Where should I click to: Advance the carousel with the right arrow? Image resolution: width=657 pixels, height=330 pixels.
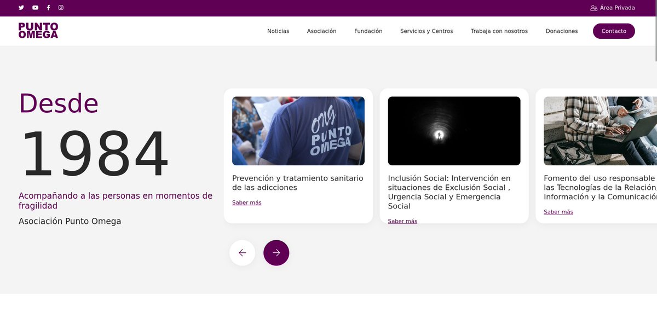click(276, 252)
